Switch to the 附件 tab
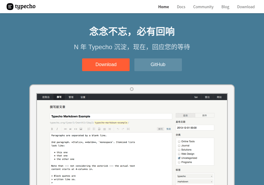Screen dimensions: 264x185 coord(205,115)
